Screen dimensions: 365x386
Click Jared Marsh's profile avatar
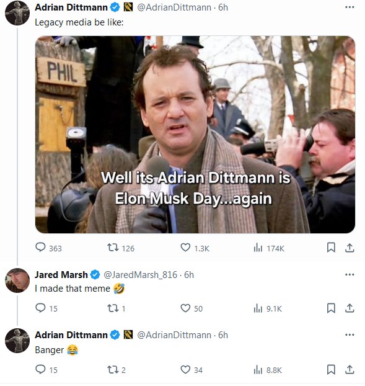tap(17, 281)
